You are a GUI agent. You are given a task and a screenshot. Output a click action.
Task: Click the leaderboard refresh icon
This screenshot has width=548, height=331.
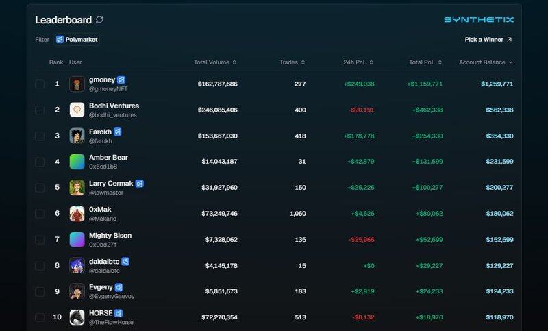(x=100, y=20)
